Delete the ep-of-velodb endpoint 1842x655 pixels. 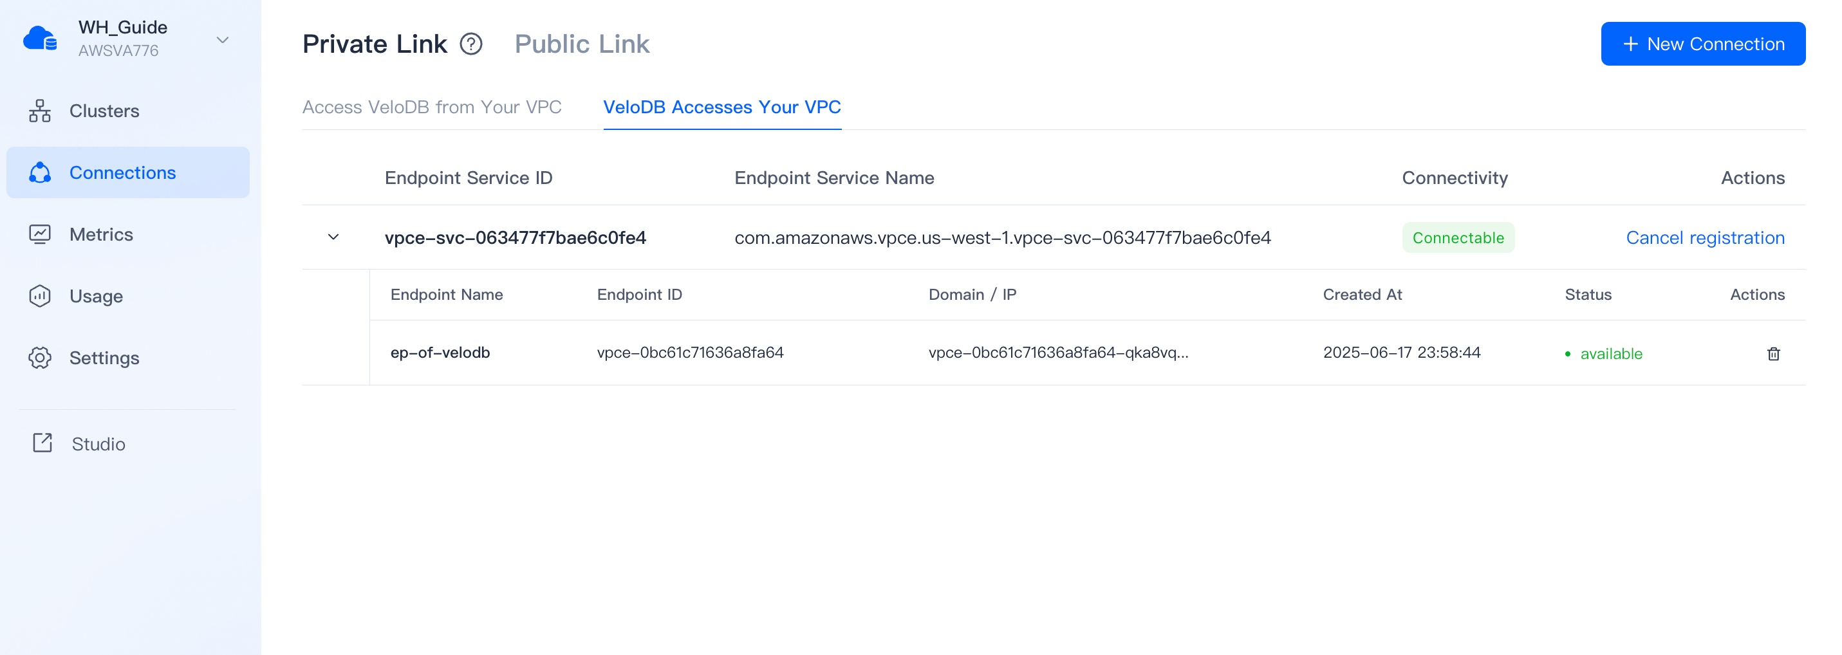pyautogui.click(x=1772, y=353)
